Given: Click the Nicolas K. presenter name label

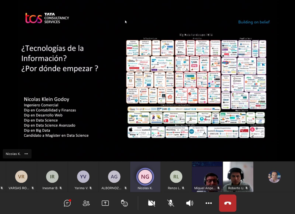Looking at the screenshot, I should pos(13,154).
